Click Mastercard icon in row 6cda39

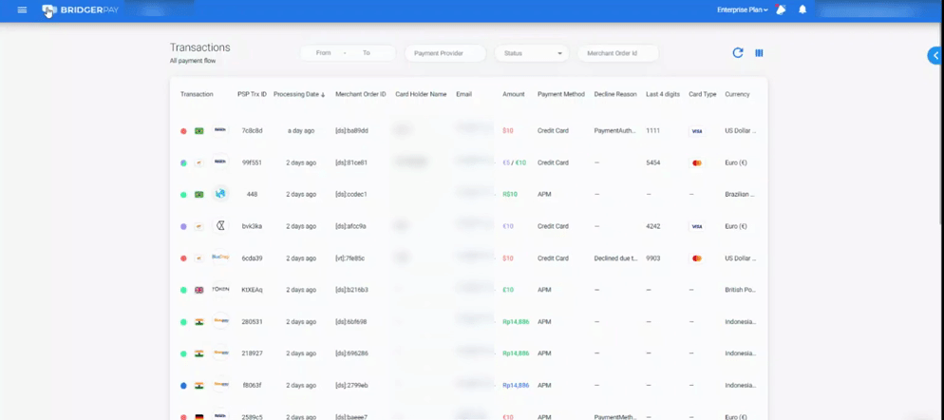[696, 258]
